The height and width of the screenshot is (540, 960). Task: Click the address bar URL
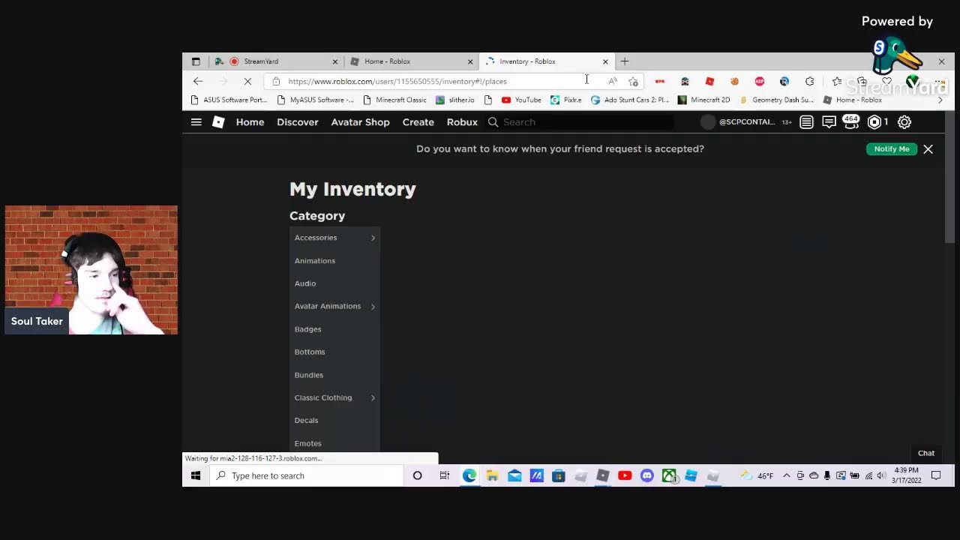tap(397, 81)
